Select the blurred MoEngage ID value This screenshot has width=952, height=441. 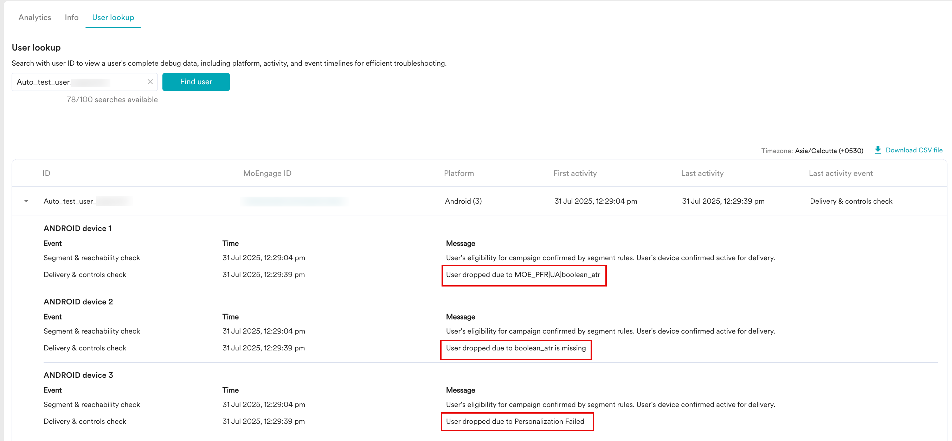[x=294, y=201]
